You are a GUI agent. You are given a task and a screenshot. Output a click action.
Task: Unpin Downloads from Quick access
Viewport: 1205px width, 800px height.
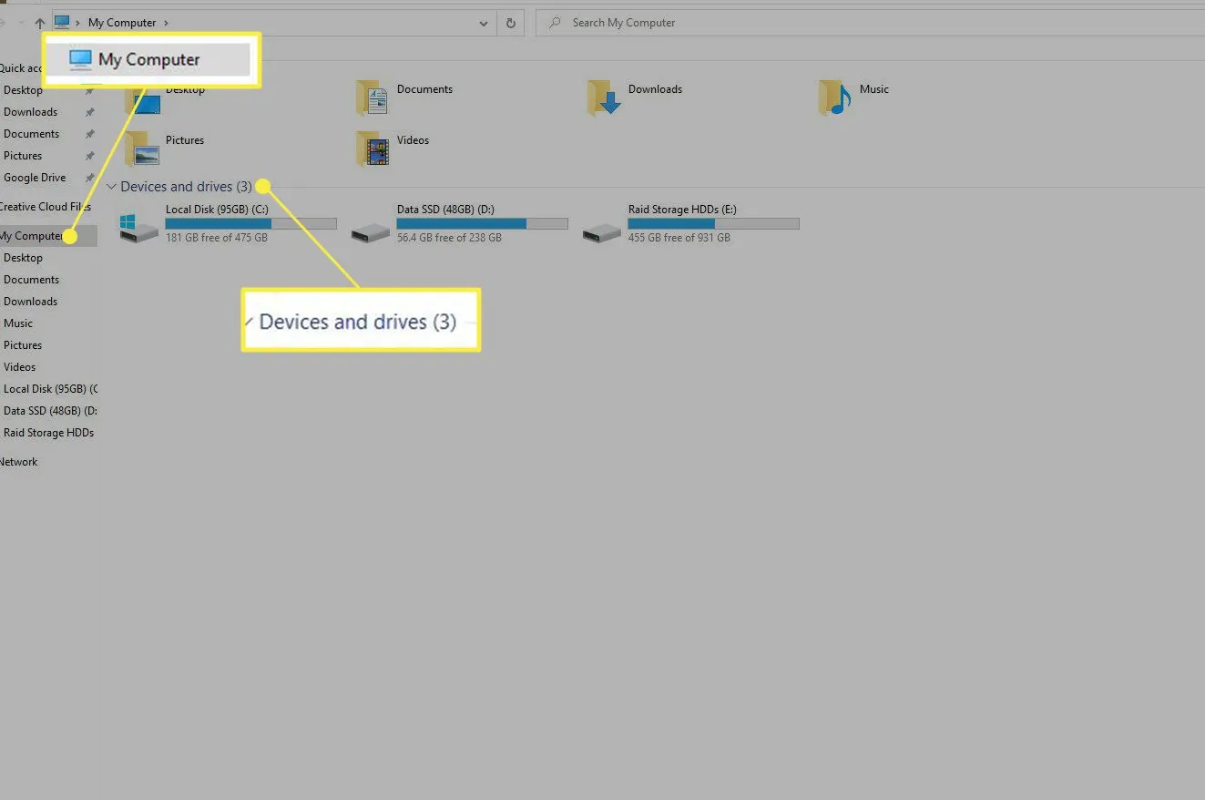88,111
